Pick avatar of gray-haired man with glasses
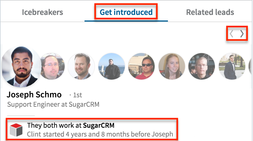Viewport: 253px width, 141px height. coord(202,66)
